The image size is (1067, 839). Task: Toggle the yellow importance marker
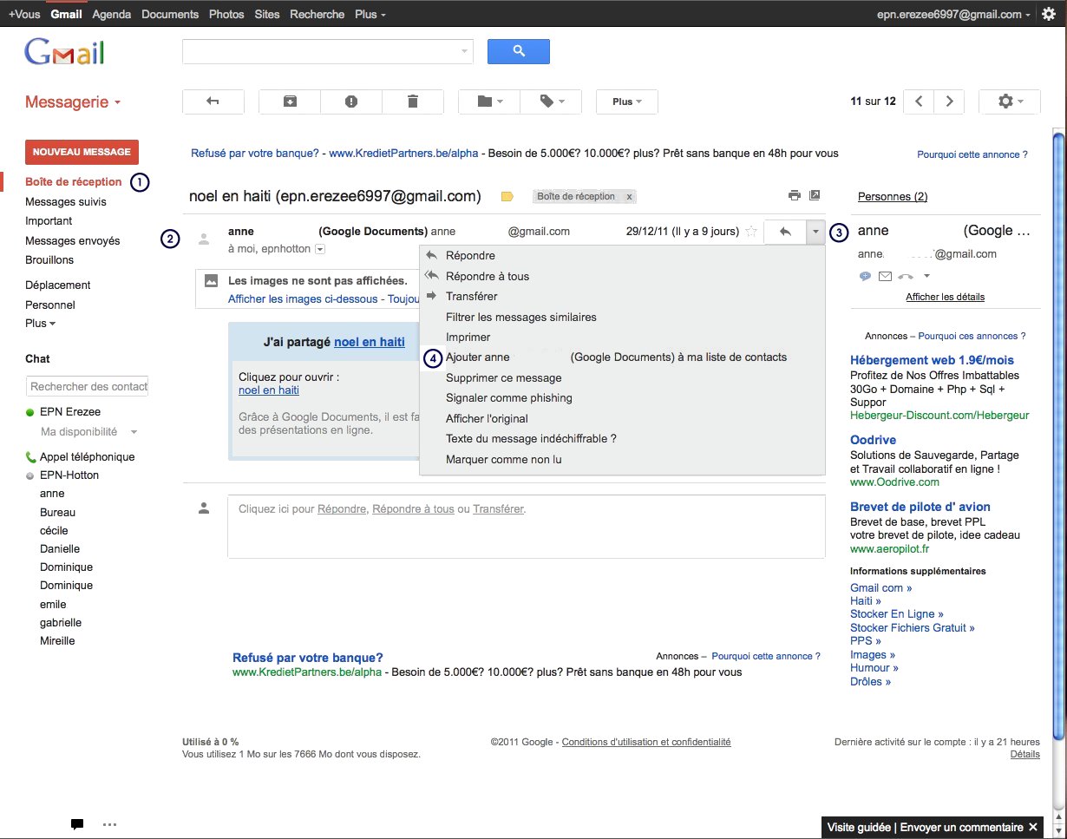click(507, 197)
